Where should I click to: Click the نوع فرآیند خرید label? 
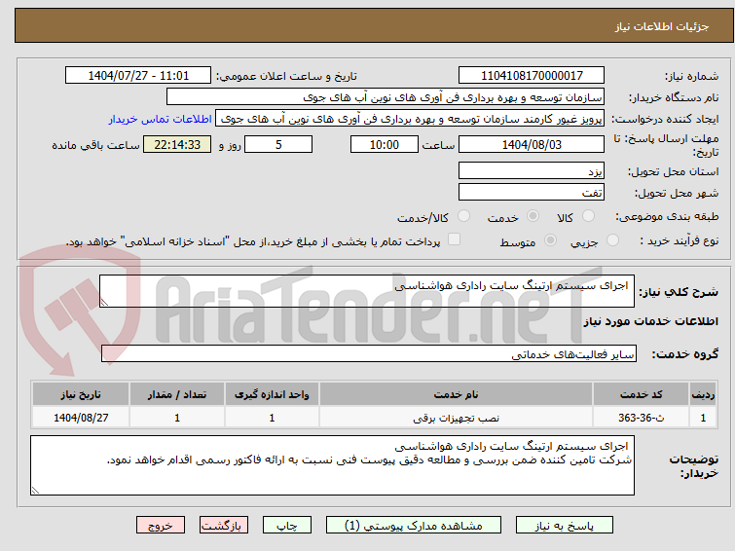(x=679, y=241)
